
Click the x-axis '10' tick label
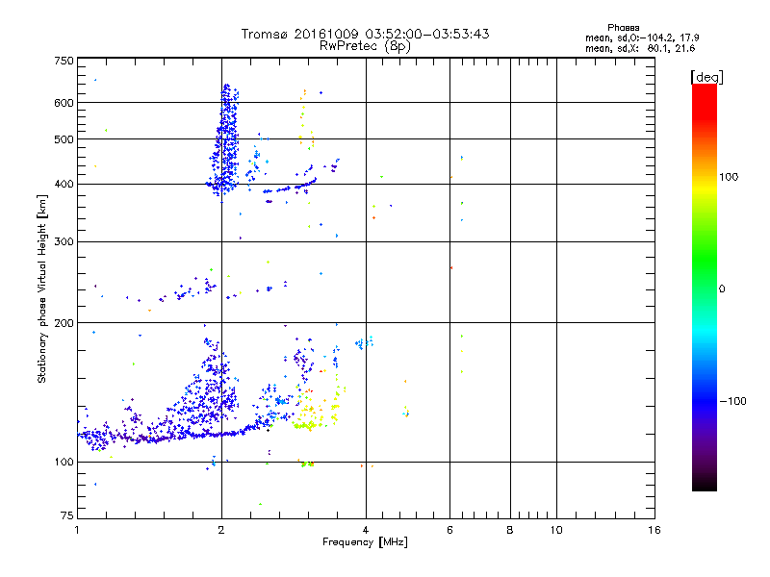(x=556, y=530)
